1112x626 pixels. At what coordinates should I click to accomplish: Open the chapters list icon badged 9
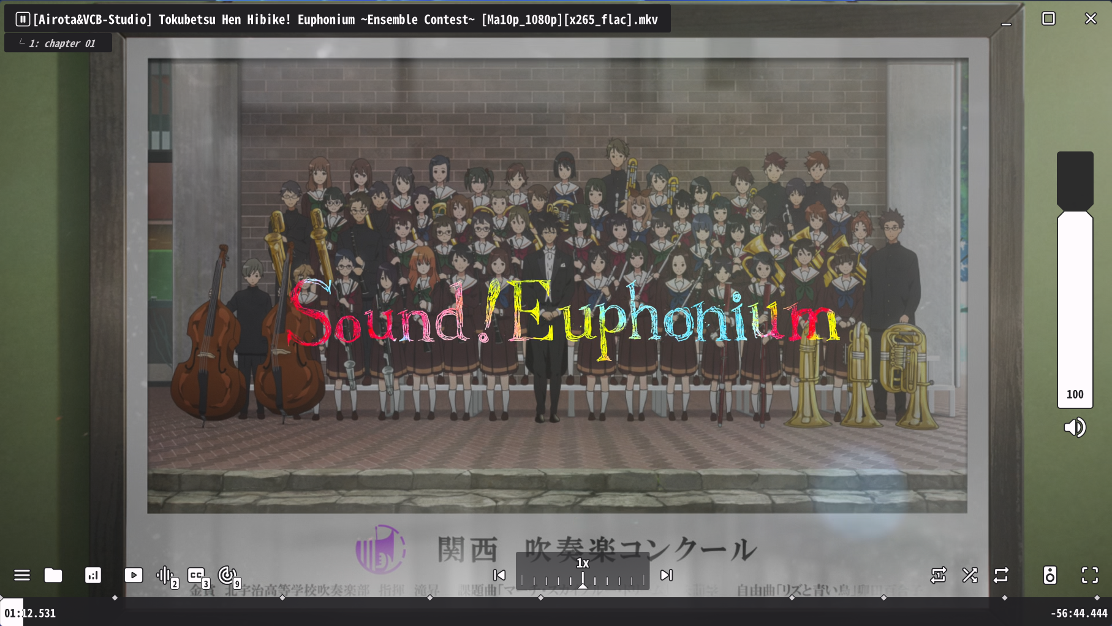click(x=229, y=576)
